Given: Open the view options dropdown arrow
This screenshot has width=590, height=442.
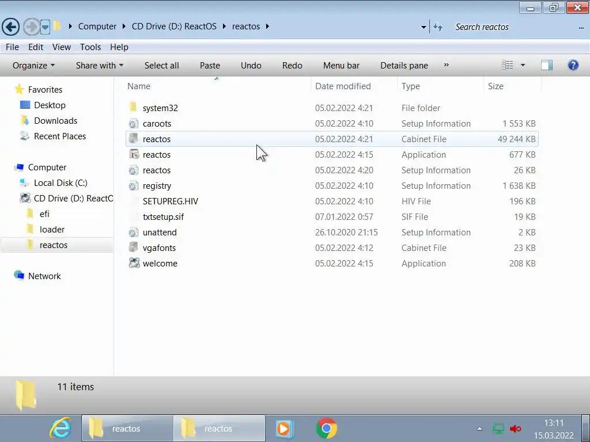Looking at the screenshot, I should 523,65.
